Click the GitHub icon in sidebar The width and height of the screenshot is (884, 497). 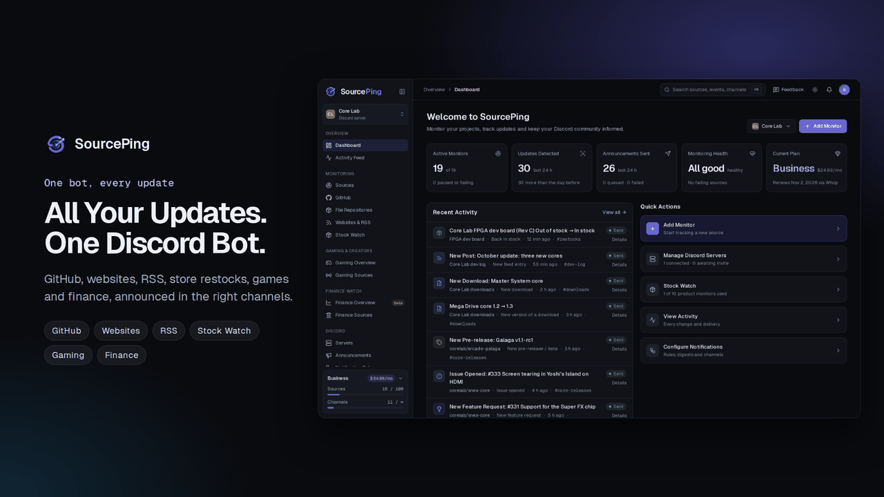coord(329,197)
